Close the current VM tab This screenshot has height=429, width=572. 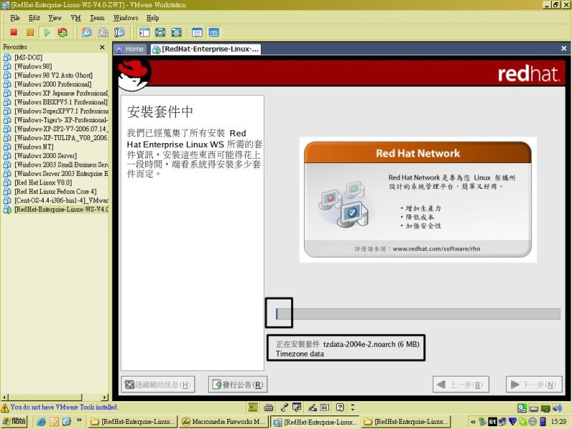coord(563,48)
